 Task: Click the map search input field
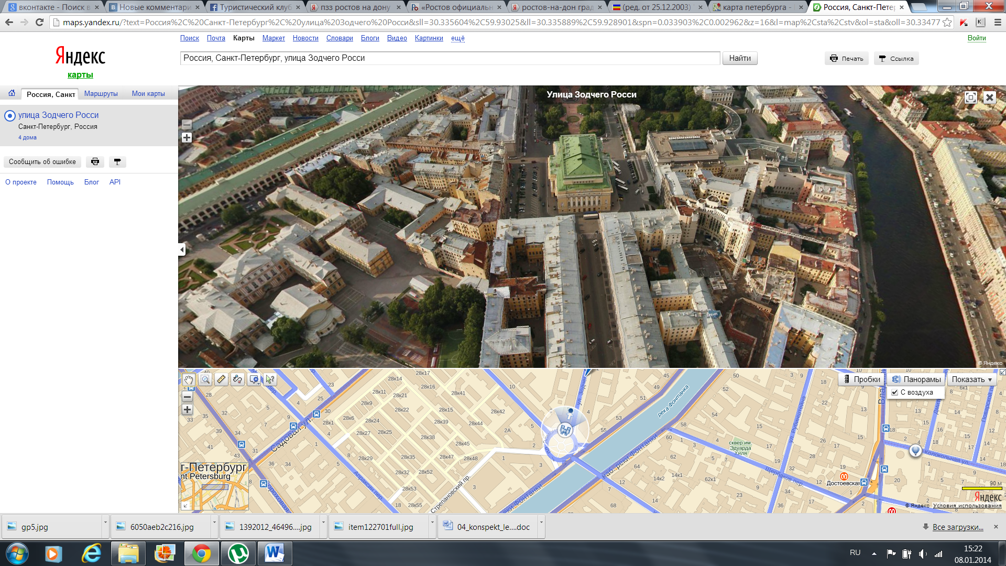(x=450, y=58)
